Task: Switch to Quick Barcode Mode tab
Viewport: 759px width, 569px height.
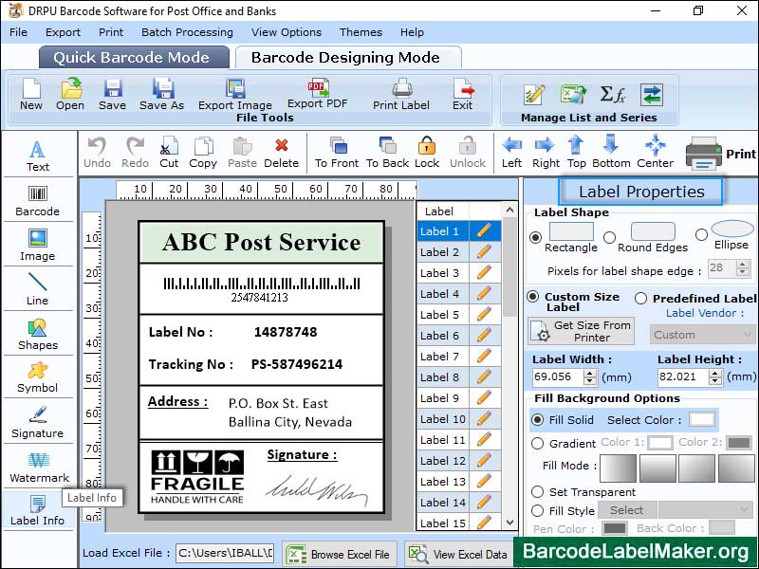Action: tap(132, 58)
